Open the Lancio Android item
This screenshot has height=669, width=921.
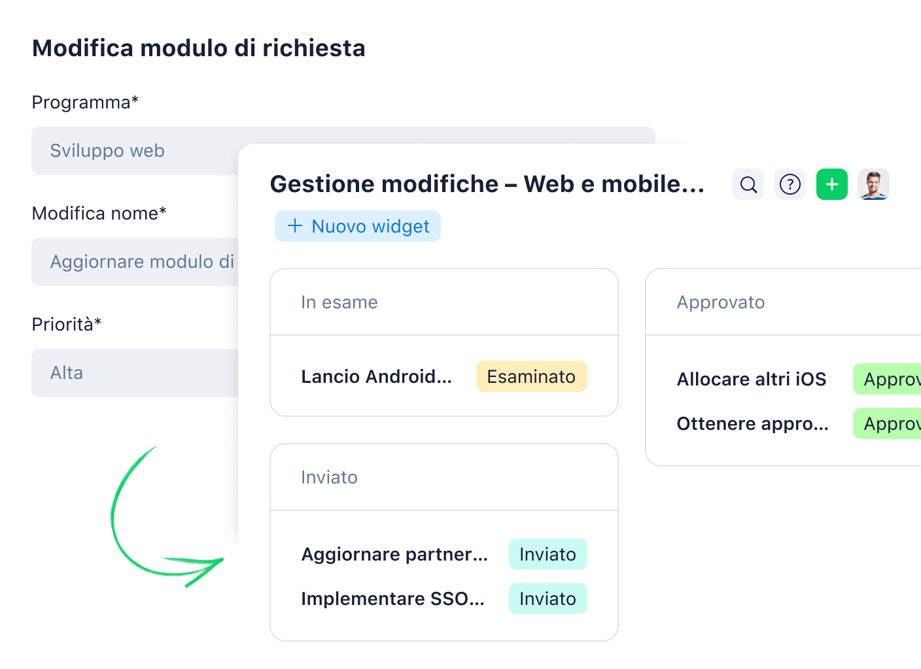click(376, 377)
